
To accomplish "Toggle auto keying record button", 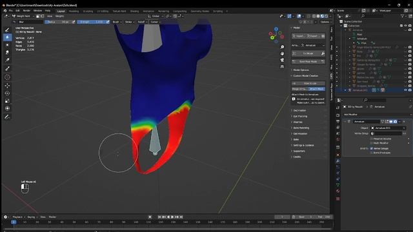I will (x=150, y=217).
